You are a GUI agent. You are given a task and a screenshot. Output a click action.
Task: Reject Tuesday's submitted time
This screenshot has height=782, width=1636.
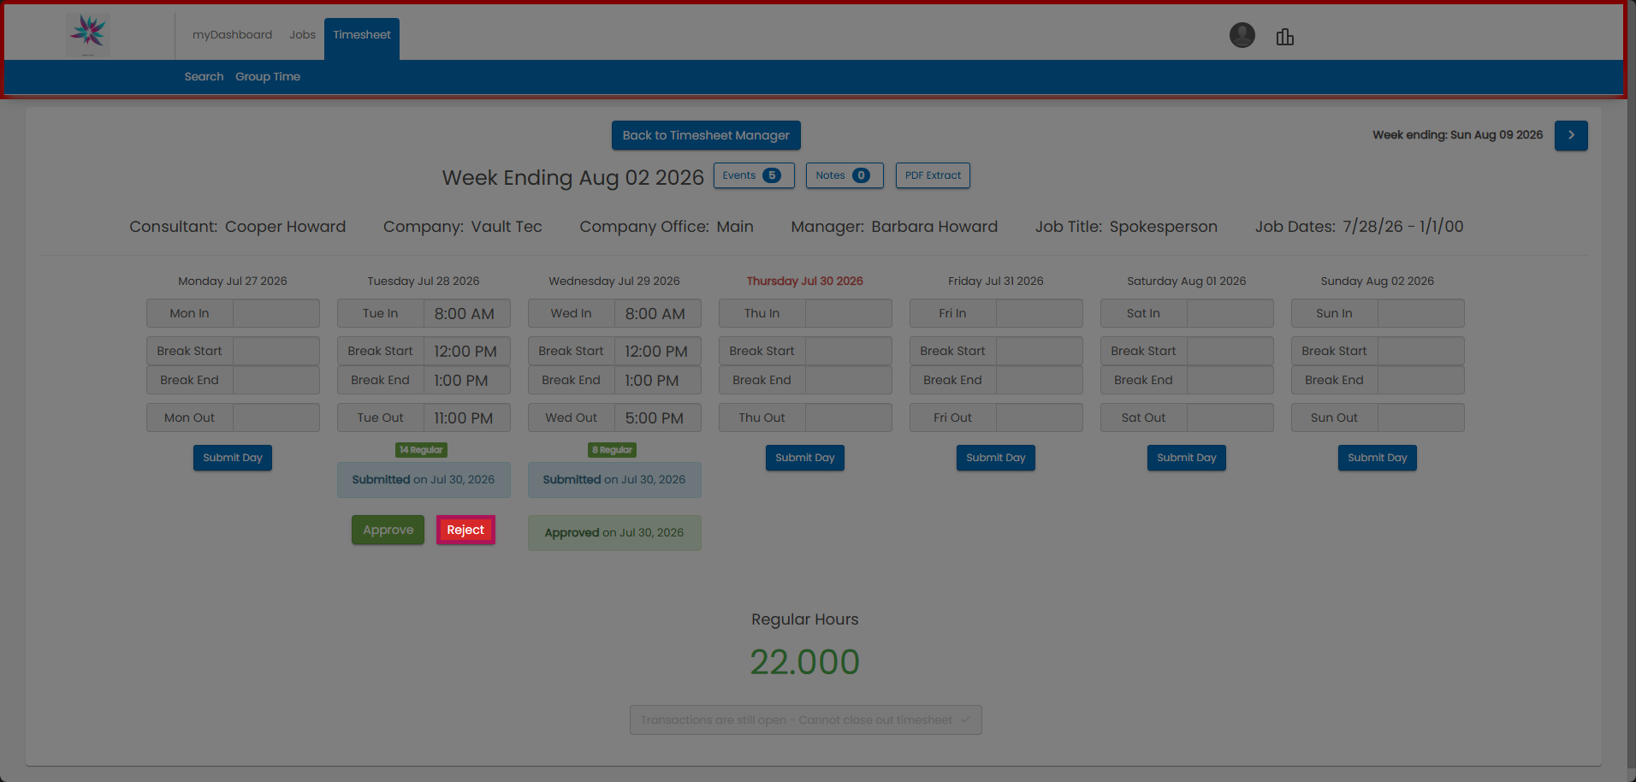click(465, 530)
